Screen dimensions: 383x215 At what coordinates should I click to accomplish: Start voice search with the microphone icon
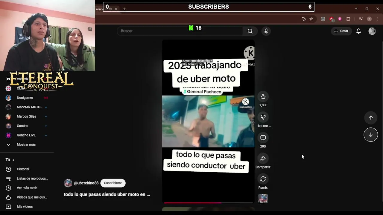(x=266, y=31)
